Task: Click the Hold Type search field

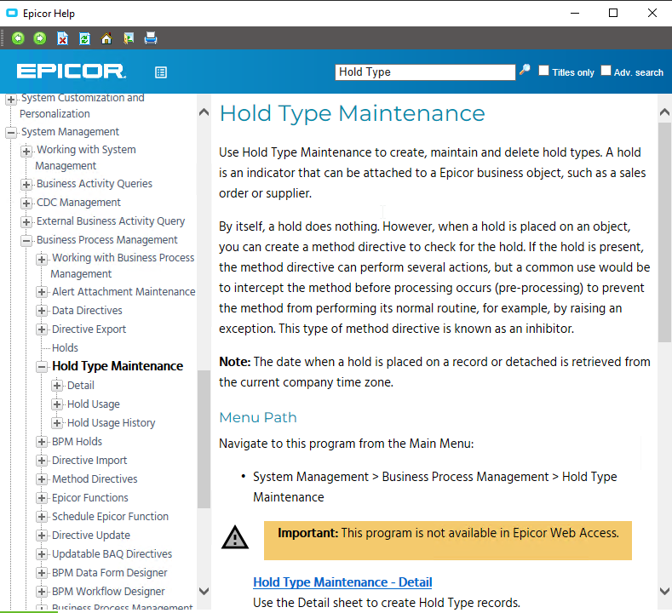Action: coord(425,72)
